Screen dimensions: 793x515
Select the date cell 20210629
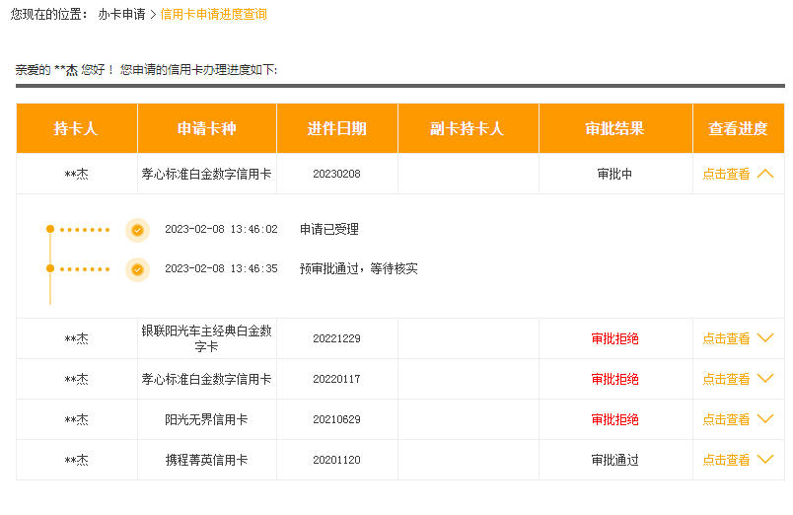pos(336,419)
